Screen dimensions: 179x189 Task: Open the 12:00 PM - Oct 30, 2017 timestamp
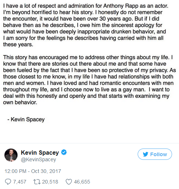pos(33,171)
